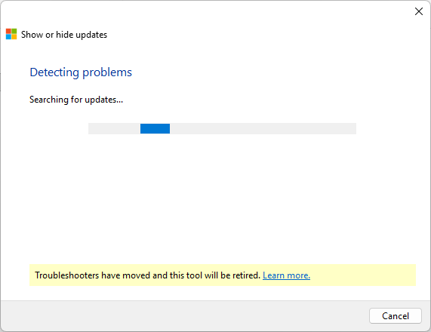The width and height of the screenshot is (431, 332).
Task: Click the grey progress track right of the blue block
Action: [x=263, y=128]
